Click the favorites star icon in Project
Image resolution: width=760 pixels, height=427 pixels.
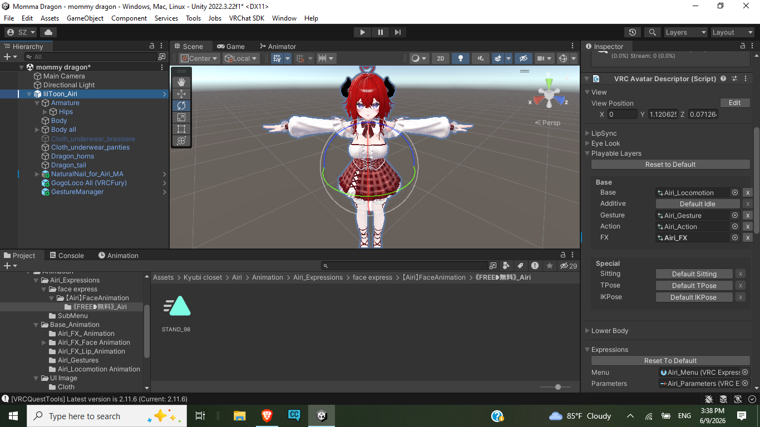[550, 266]
